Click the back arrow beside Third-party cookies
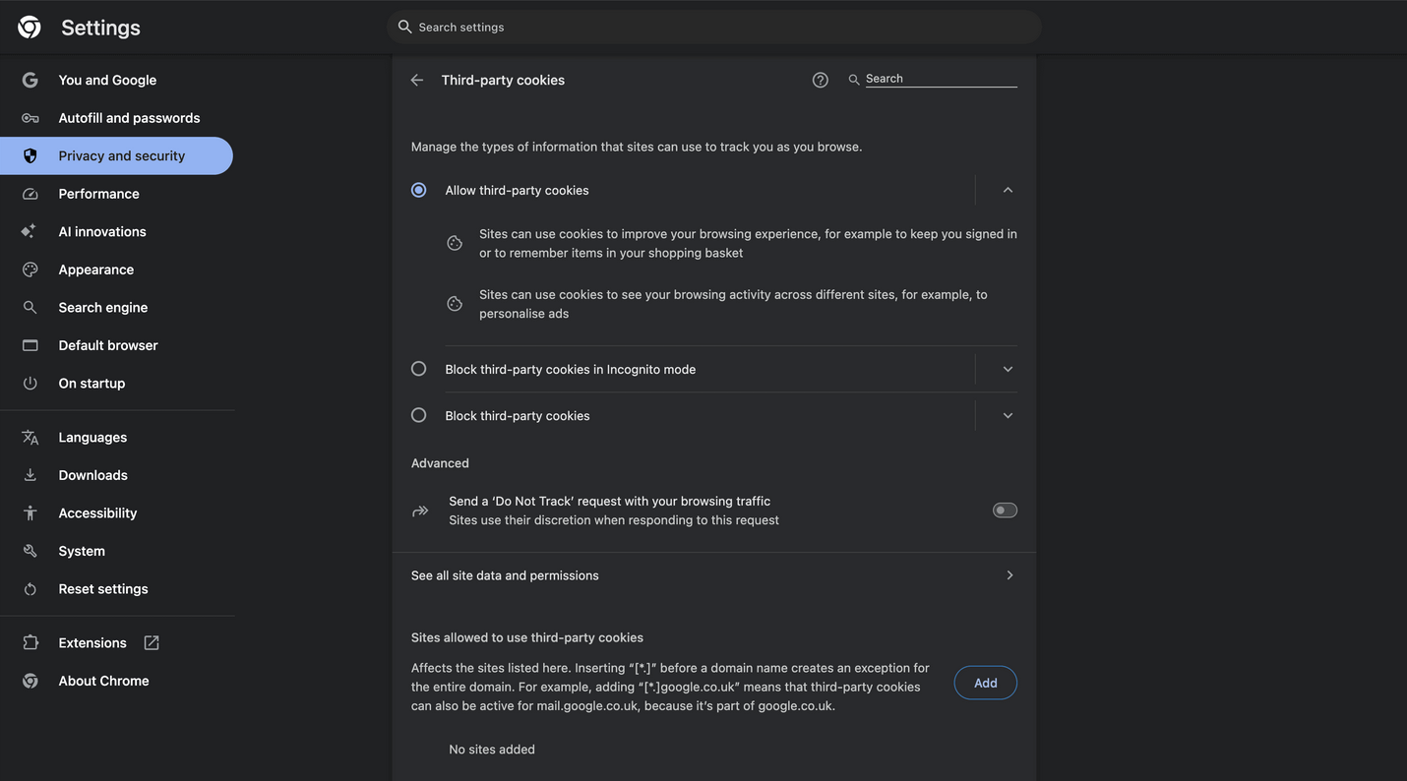 click(x=417, y=80)
